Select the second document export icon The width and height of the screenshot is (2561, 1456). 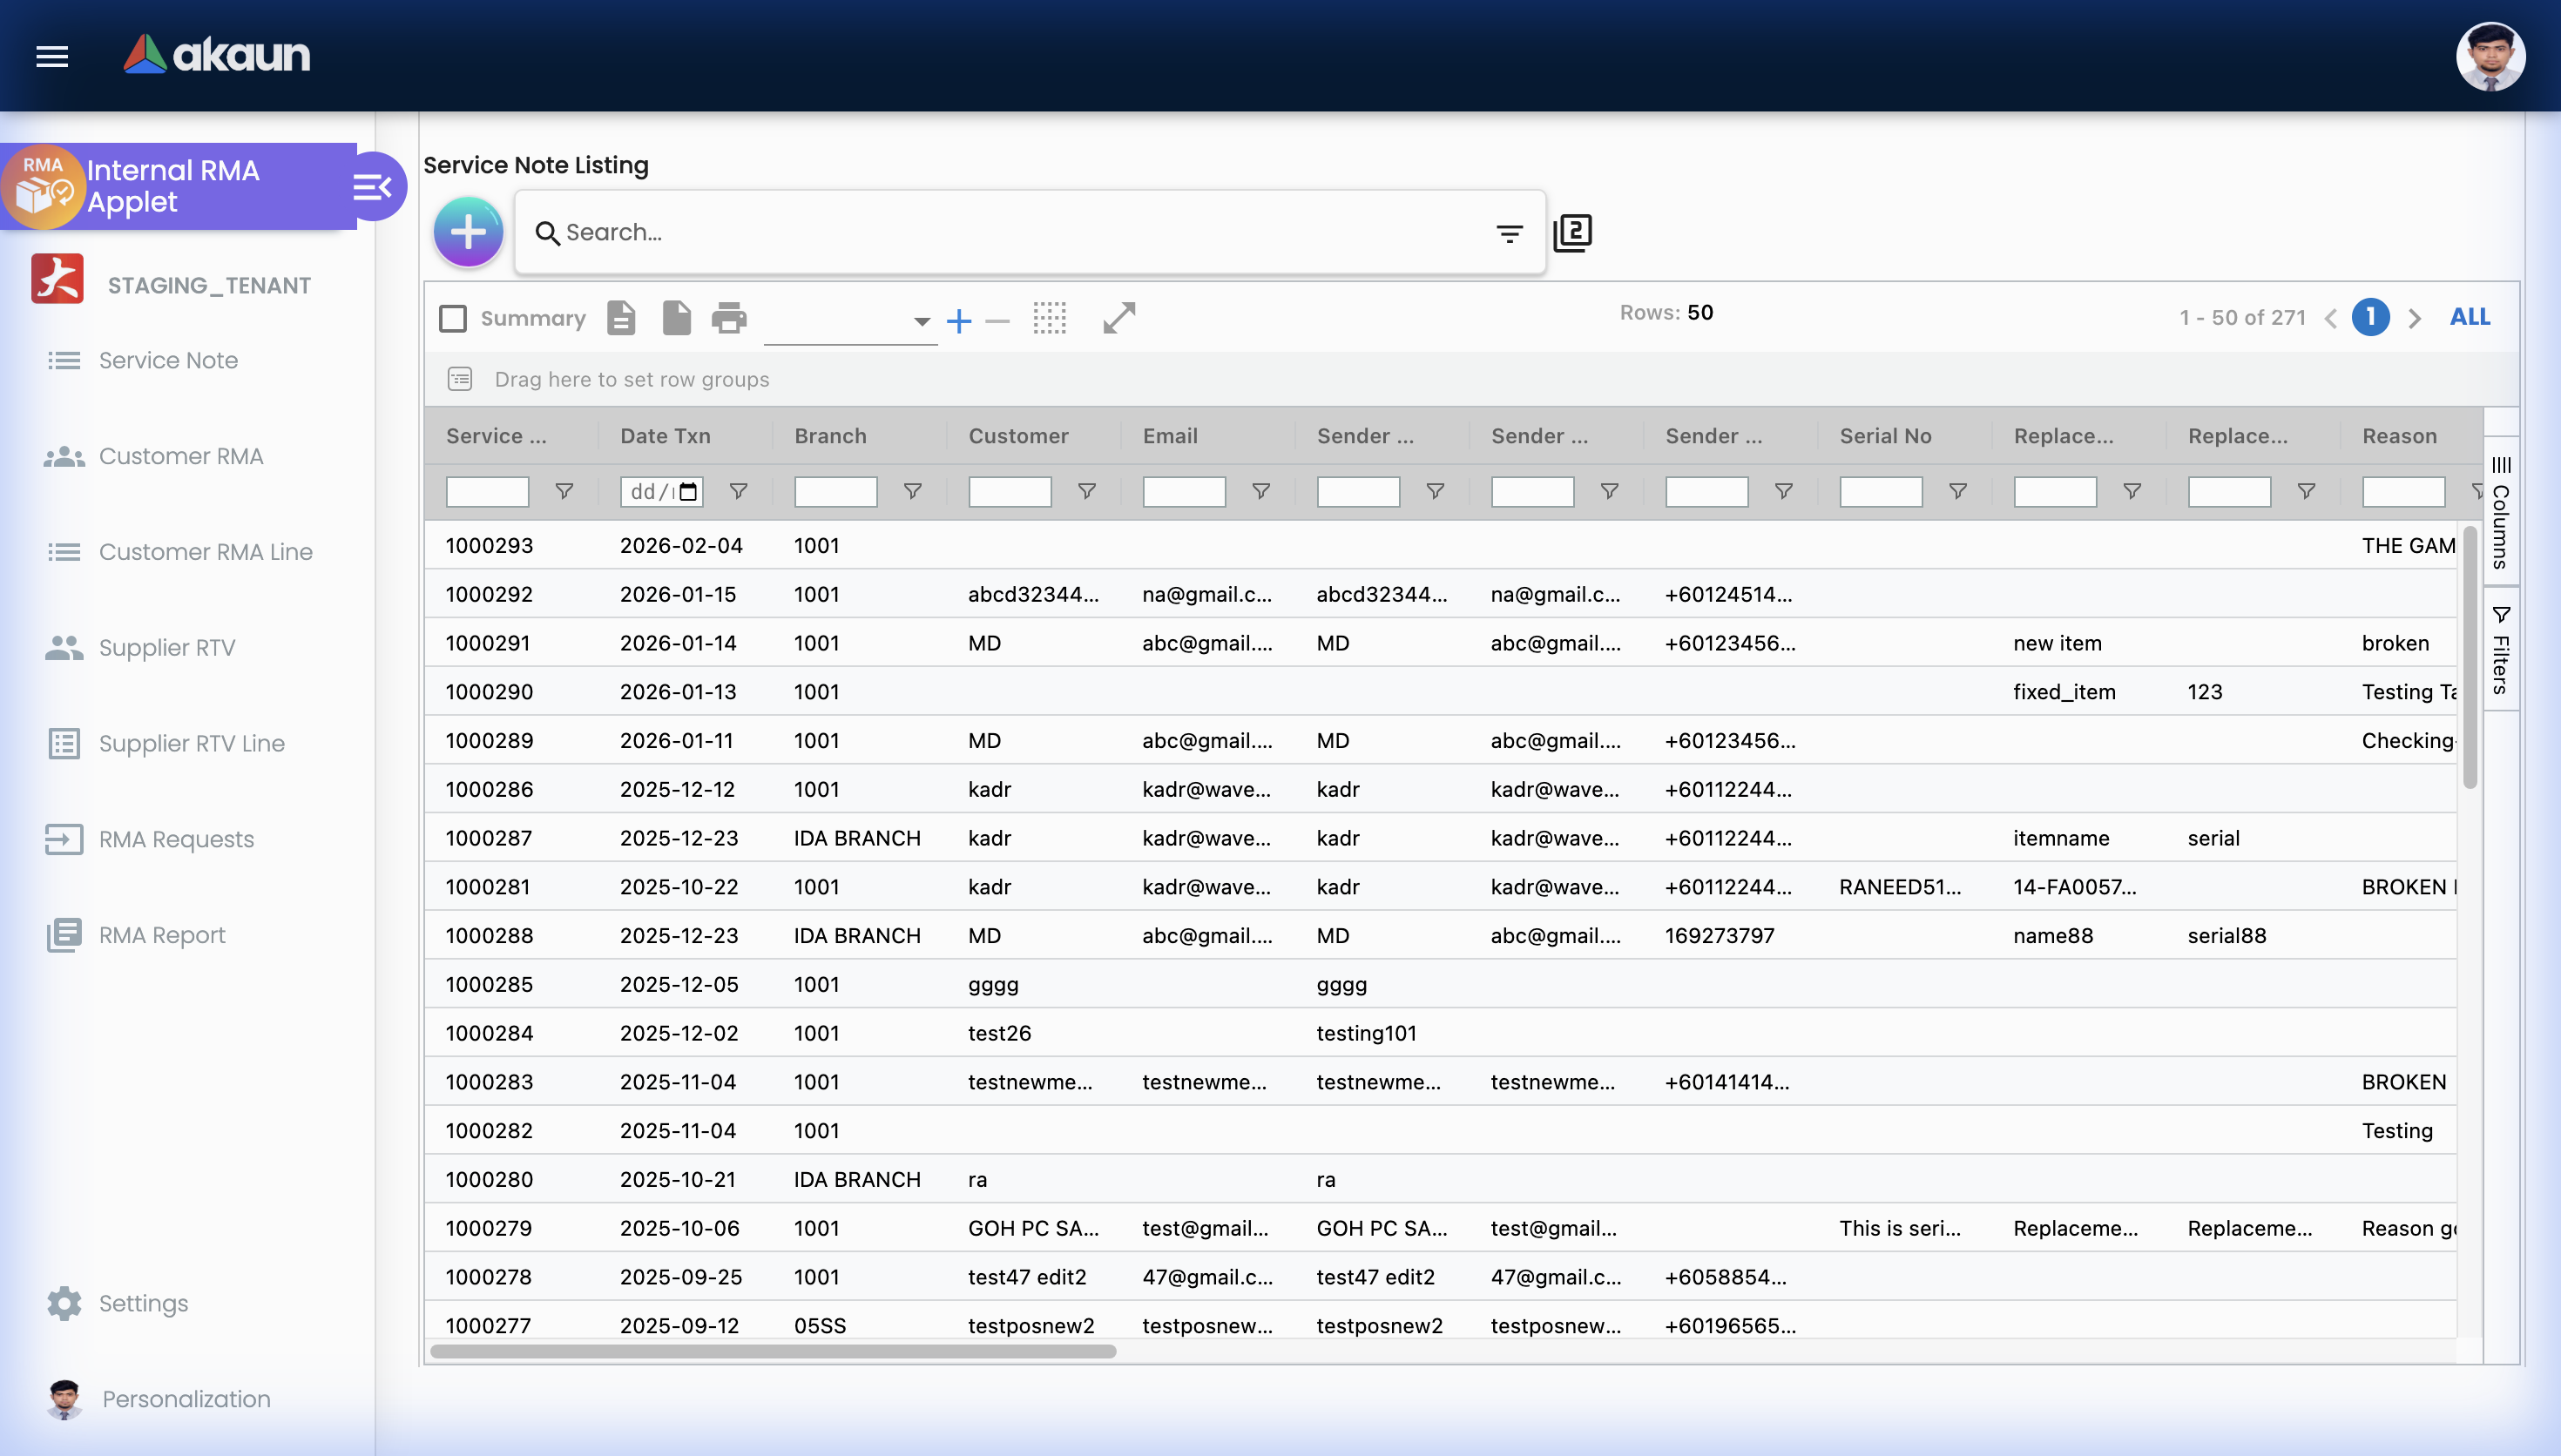point(677,318)
